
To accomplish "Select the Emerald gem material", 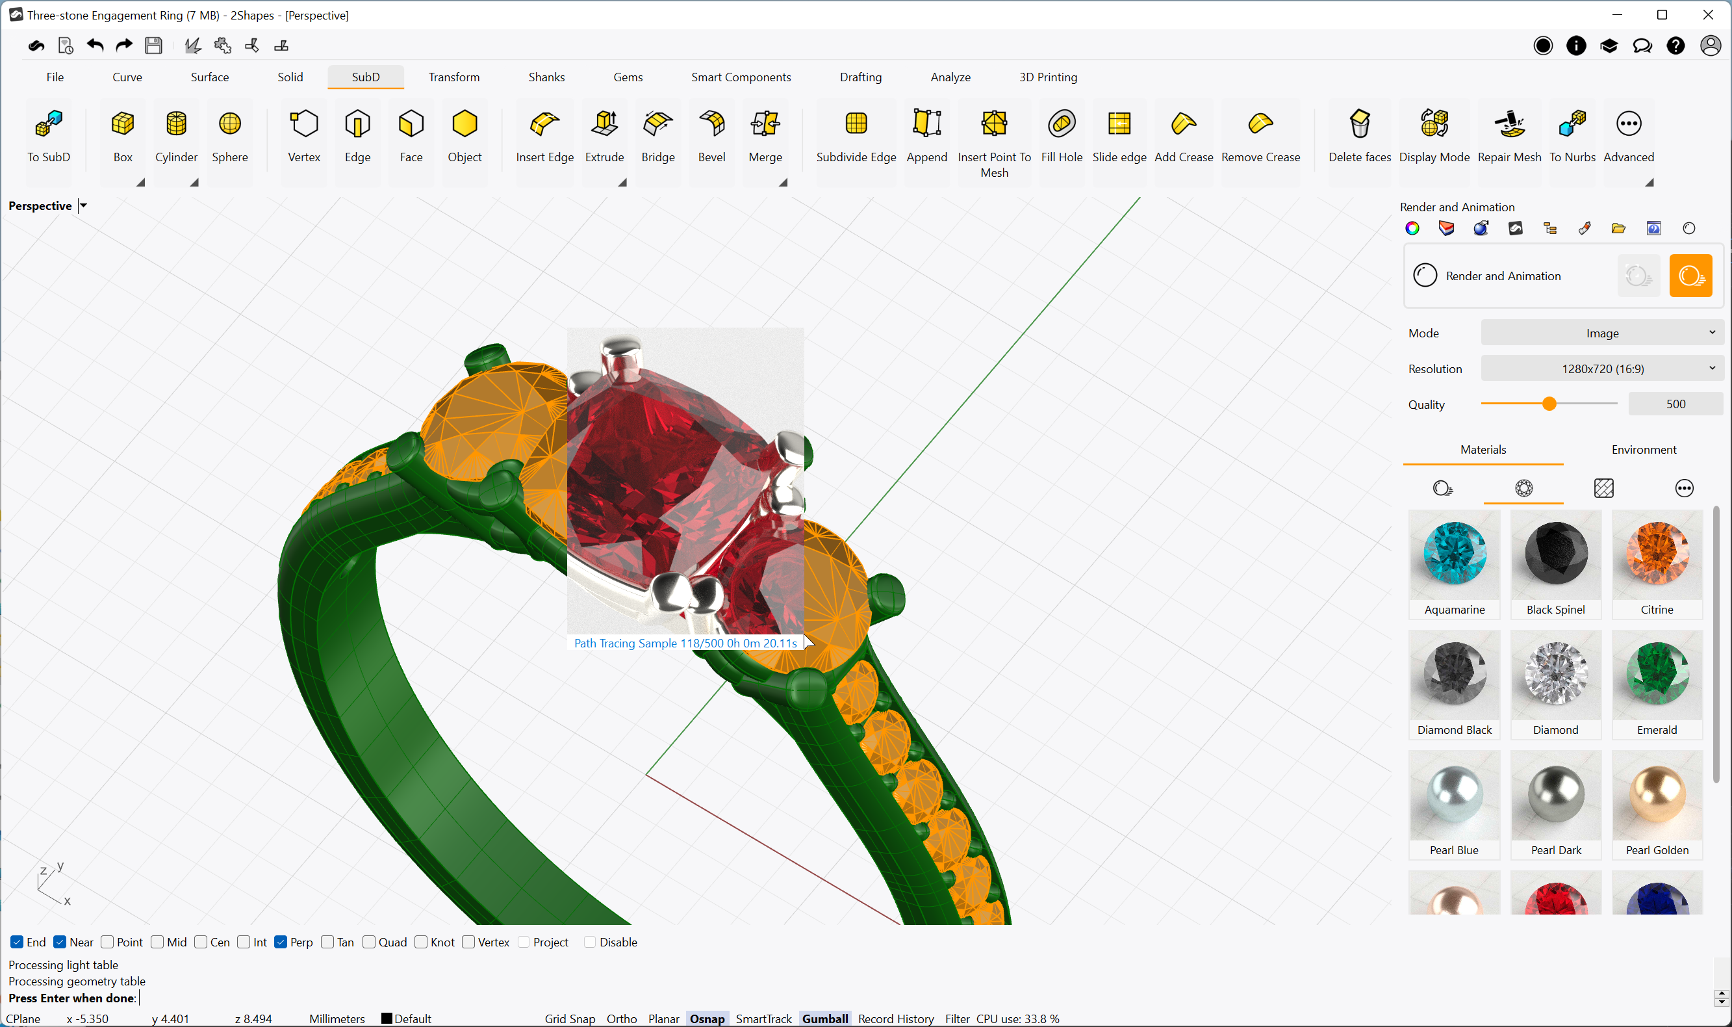I will 1657,684.
